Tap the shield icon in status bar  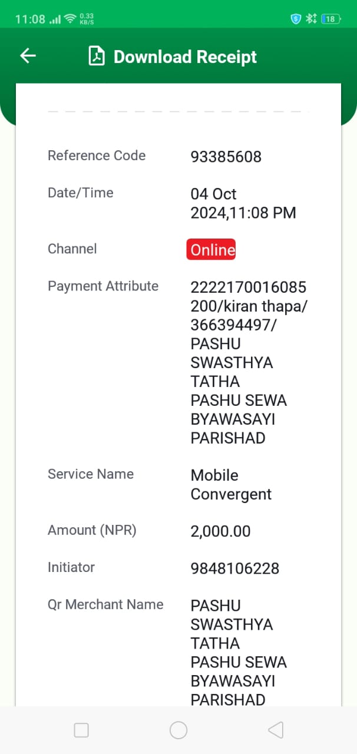pos(296,19)
